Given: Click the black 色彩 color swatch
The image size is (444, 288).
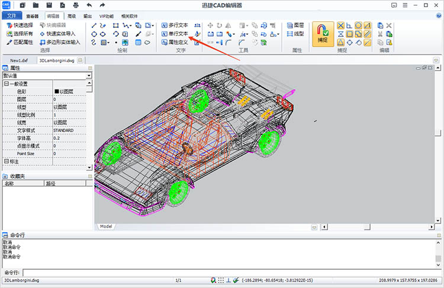Looking at the screenshot, I should coord(57,91).
